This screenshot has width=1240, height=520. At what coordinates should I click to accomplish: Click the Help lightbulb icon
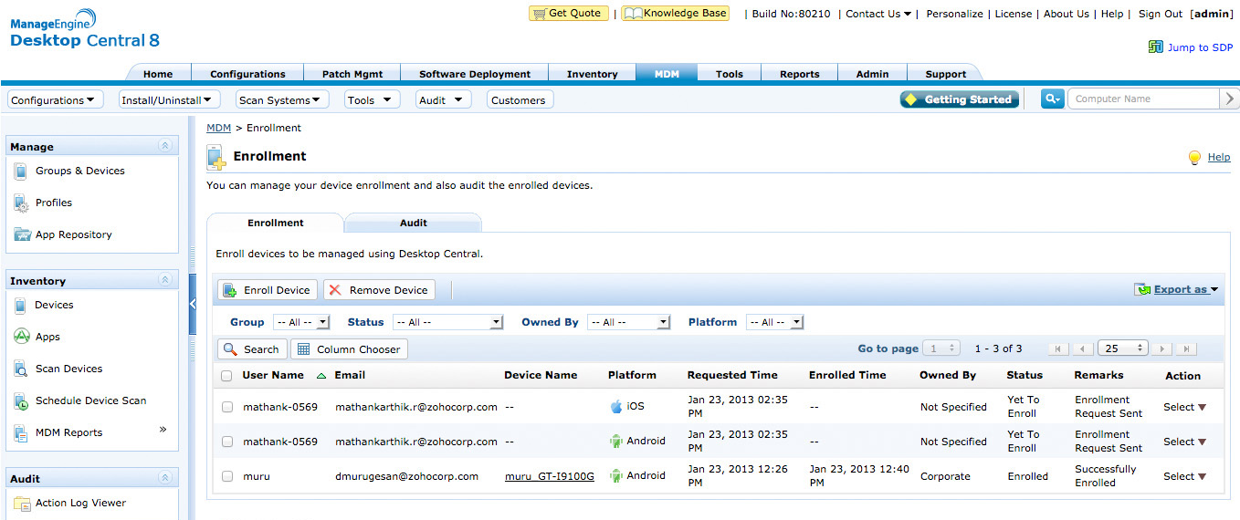(x=1194, y=158)
